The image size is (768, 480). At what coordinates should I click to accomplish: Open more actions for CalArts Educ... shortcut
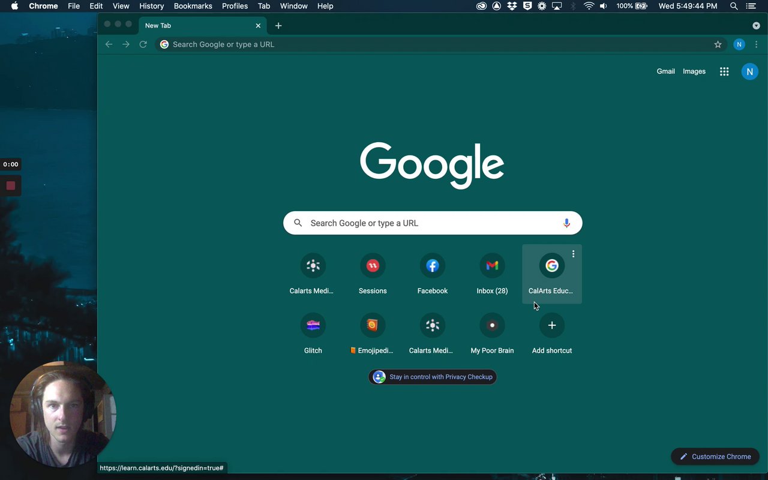574,254
